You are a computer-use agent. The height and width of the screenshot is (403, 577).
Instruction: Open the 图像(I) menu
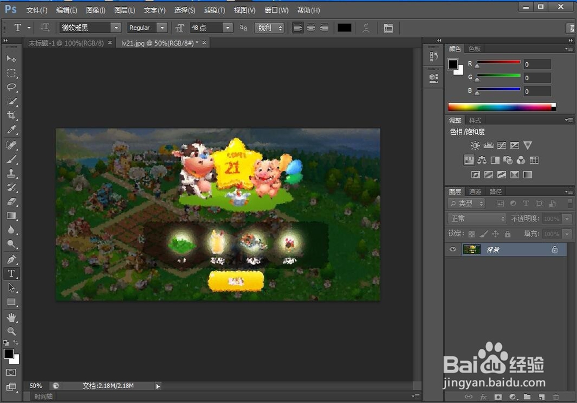pyautogui.click(x=96, y=10)
